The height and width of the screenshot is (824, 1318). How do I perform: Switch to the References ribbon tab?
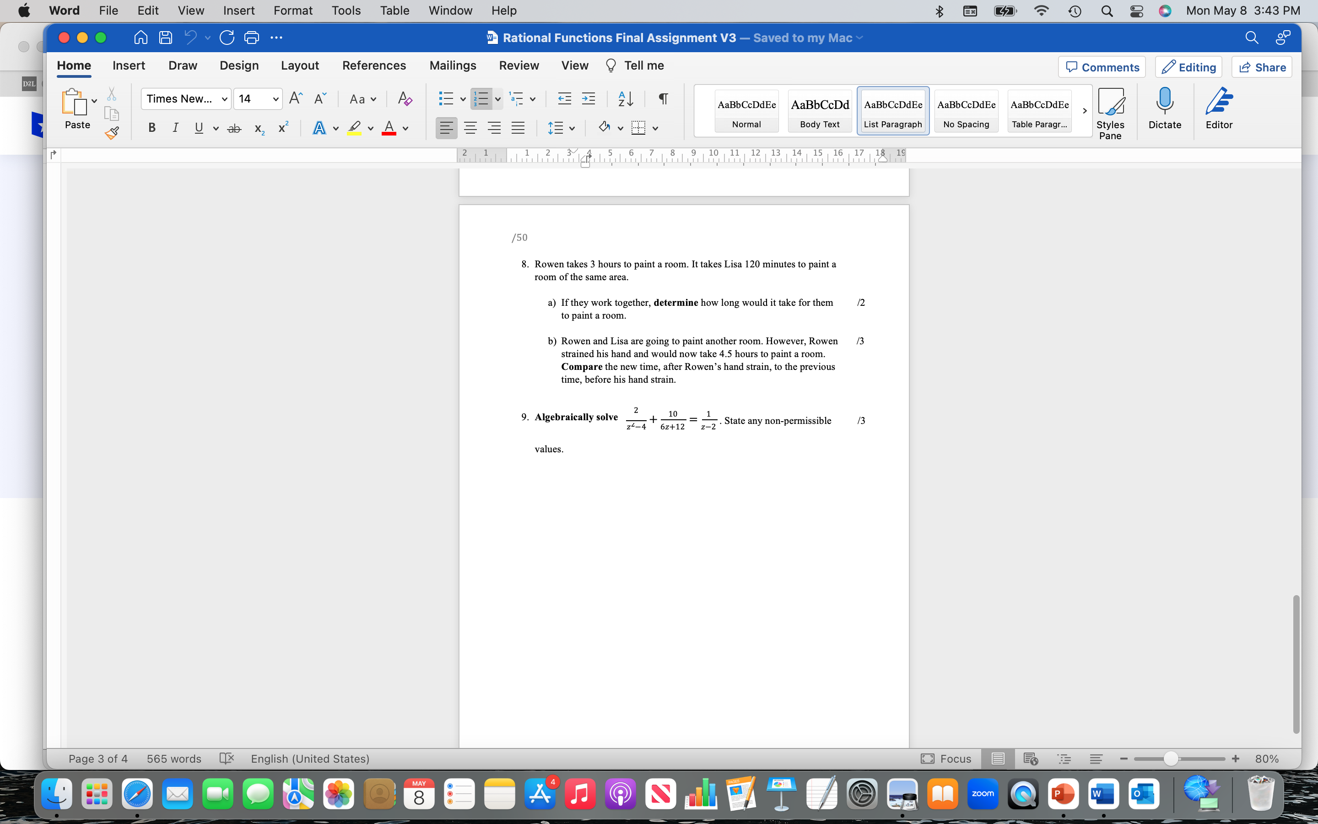coord(374,65)
